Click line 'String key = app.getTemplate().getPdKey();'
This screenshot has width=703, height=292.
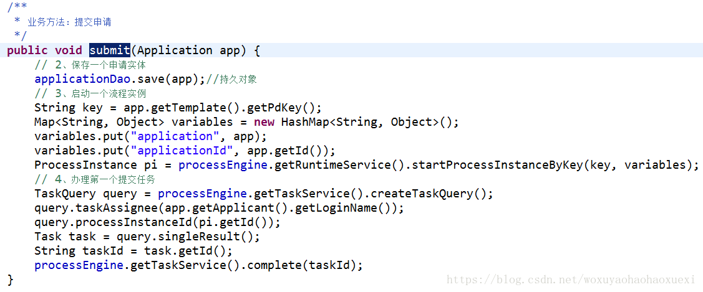pyautogui.click(x=178, y=108)
